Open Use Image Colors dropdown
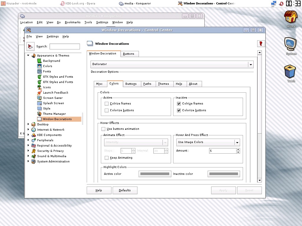 [208, 142]
